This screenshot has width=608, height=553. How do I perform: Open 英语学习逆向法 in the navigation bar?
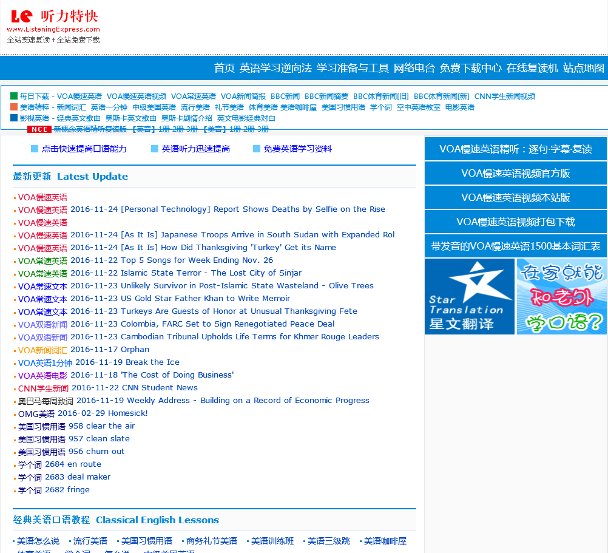coord(275,68)
